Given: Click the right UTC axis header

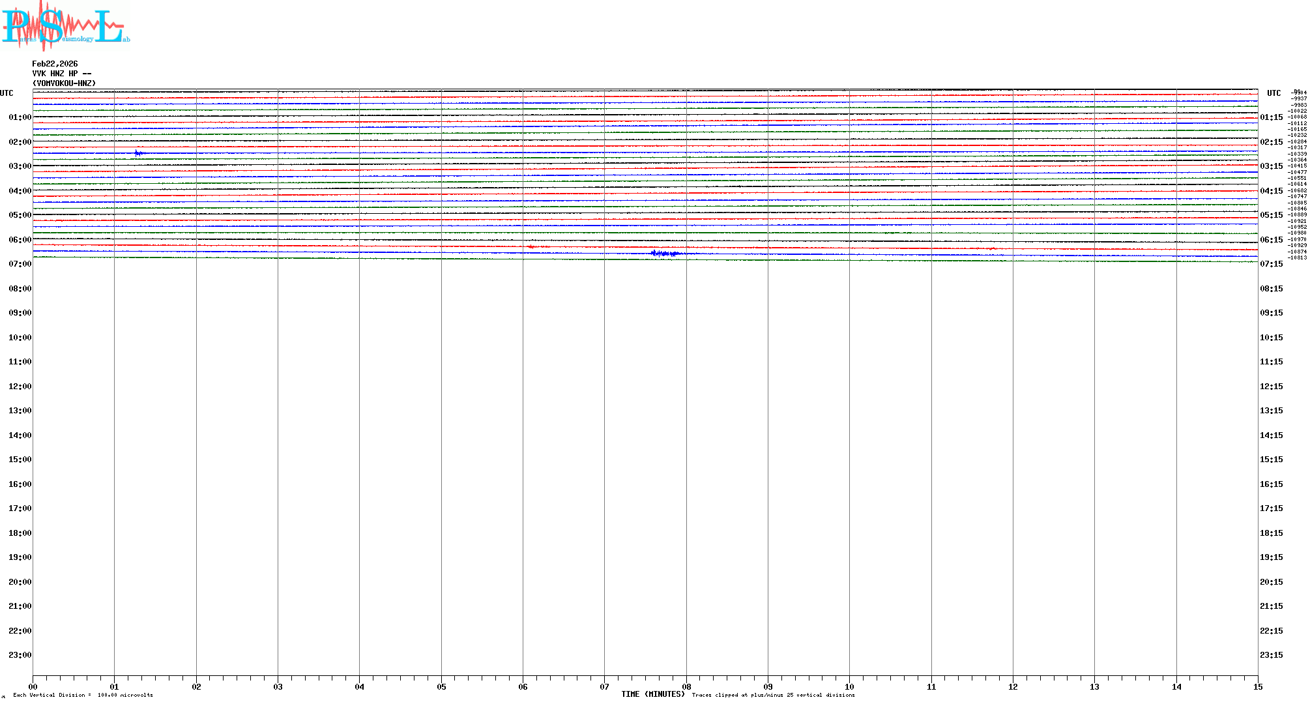Looking at the screenshot, I should tap(1274, 93).
